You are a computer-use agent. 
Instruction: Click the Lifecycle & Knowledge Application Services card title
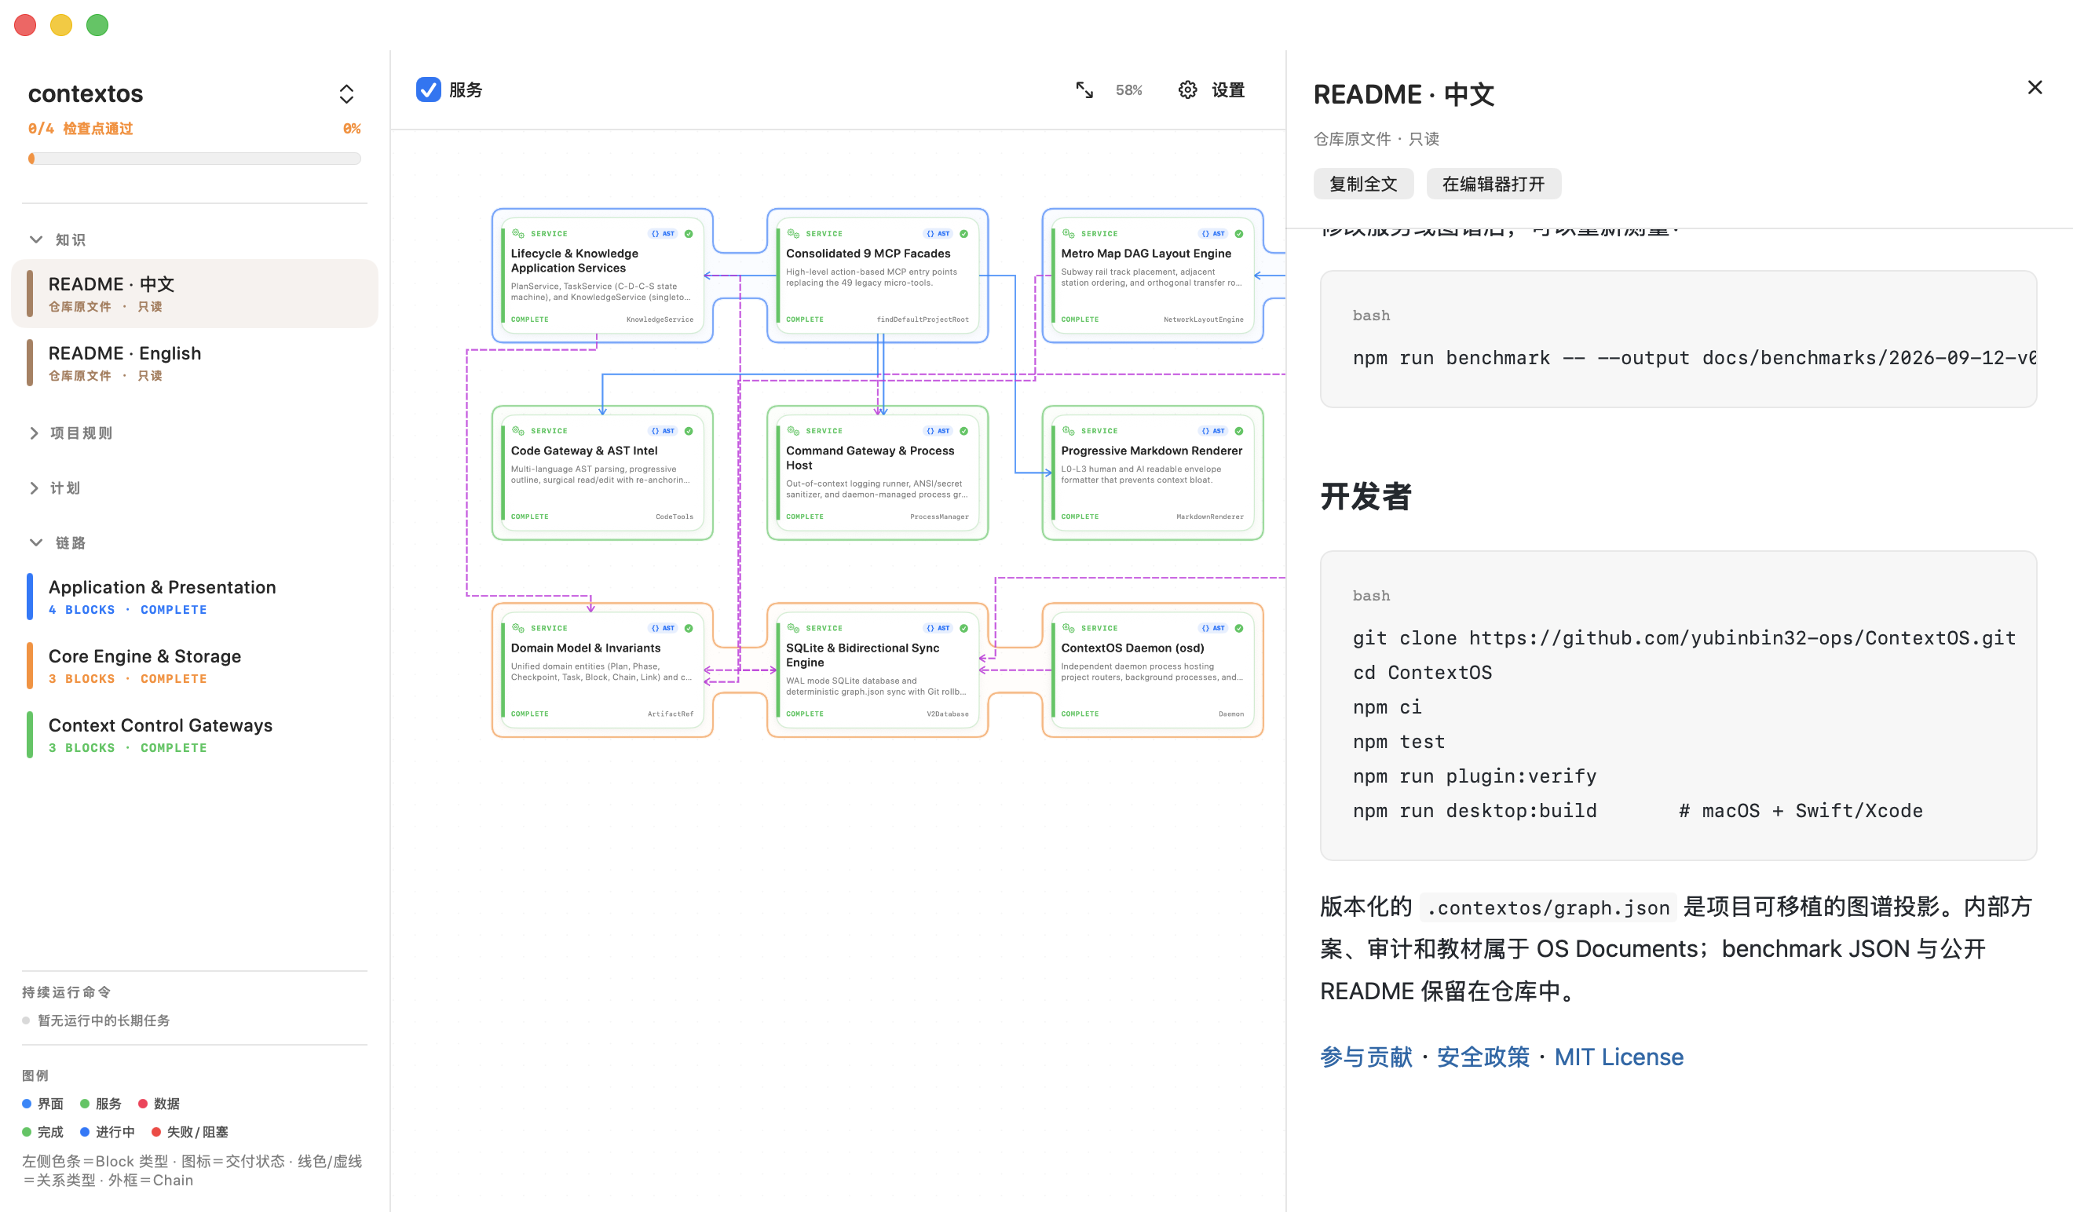[574, 261]
